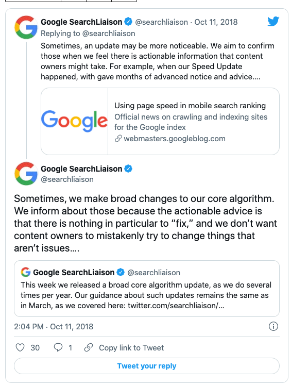Click Google logo thumbnail in link card
The width and height of the screenshot is (291, 386).
[x=74, y=121]
